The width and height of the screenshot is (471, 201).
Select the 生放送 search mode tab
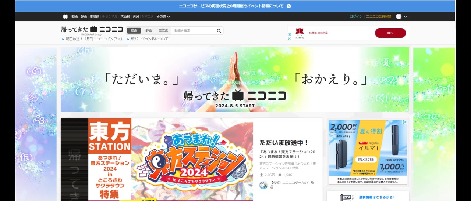tap(163, 31)
